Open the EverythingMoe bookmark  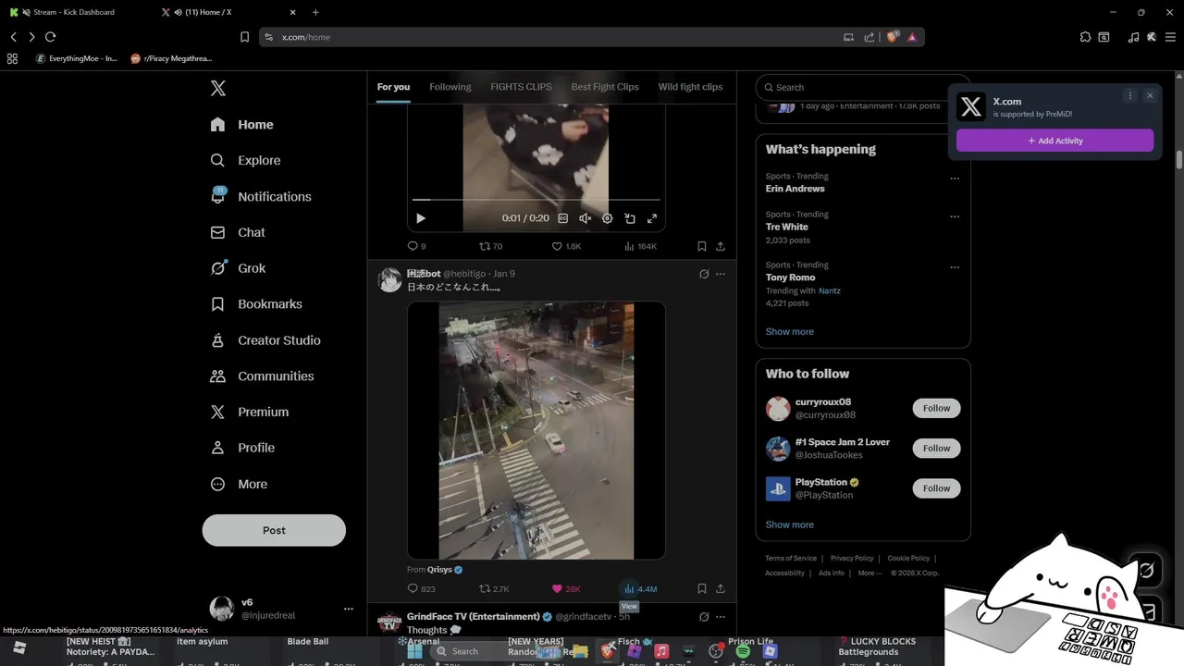pyautogui.click(x=77, y=58)
